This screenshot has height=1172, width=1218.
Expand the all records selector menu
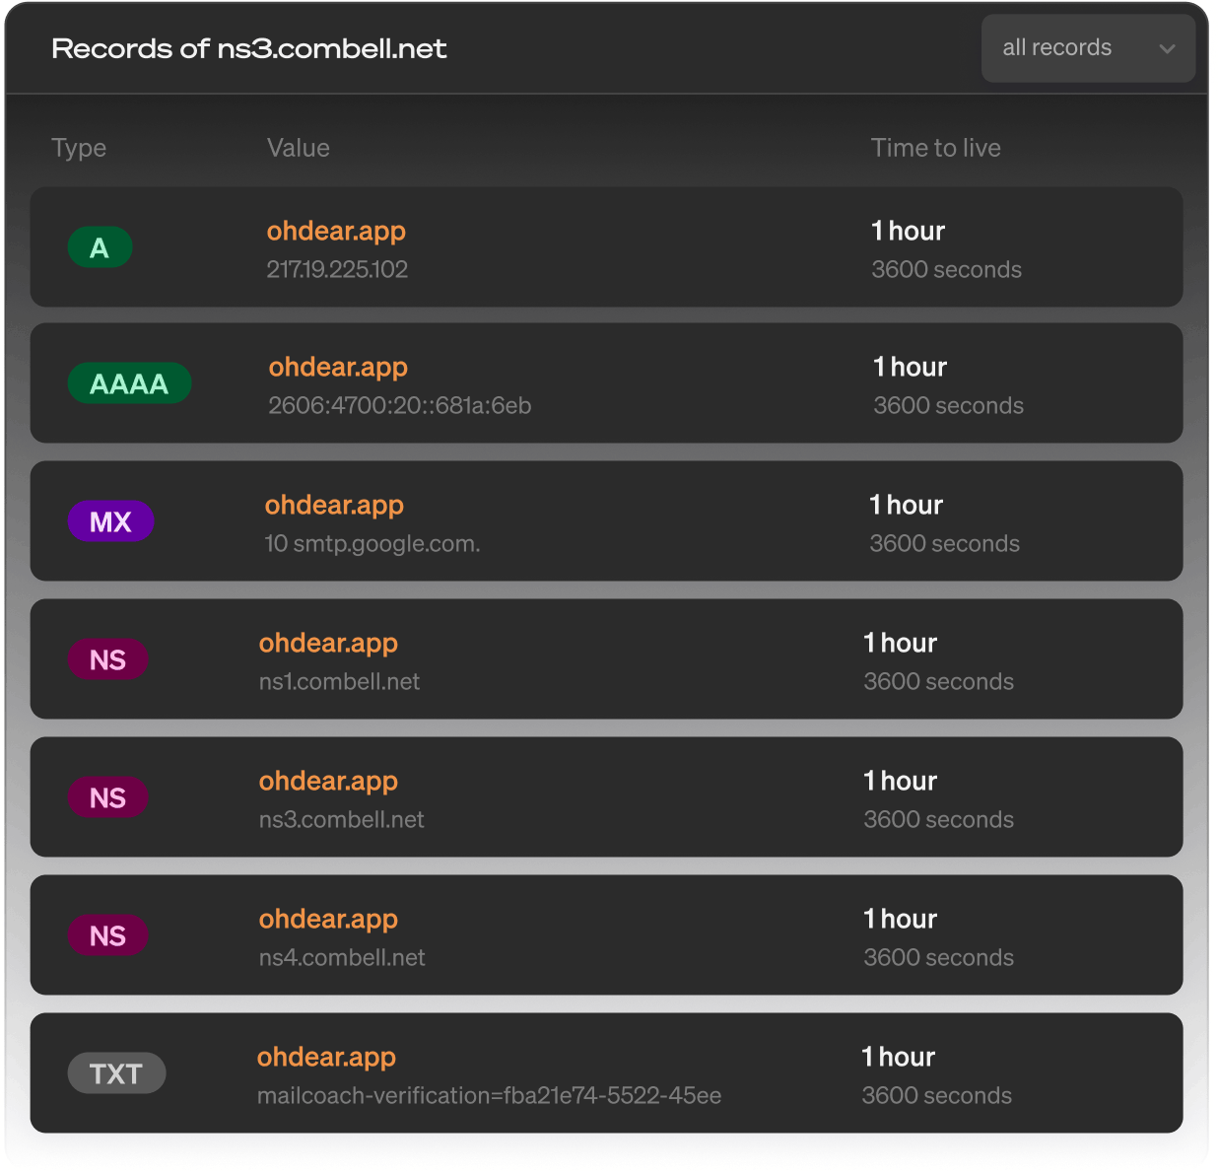coord(1088,47)
